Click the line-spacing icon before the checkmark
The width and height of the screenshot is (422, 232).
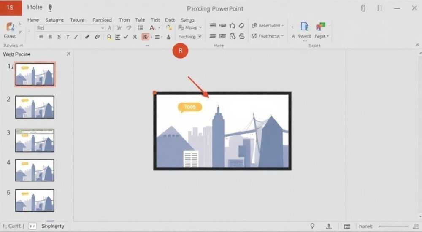click(x=118, y=37)
